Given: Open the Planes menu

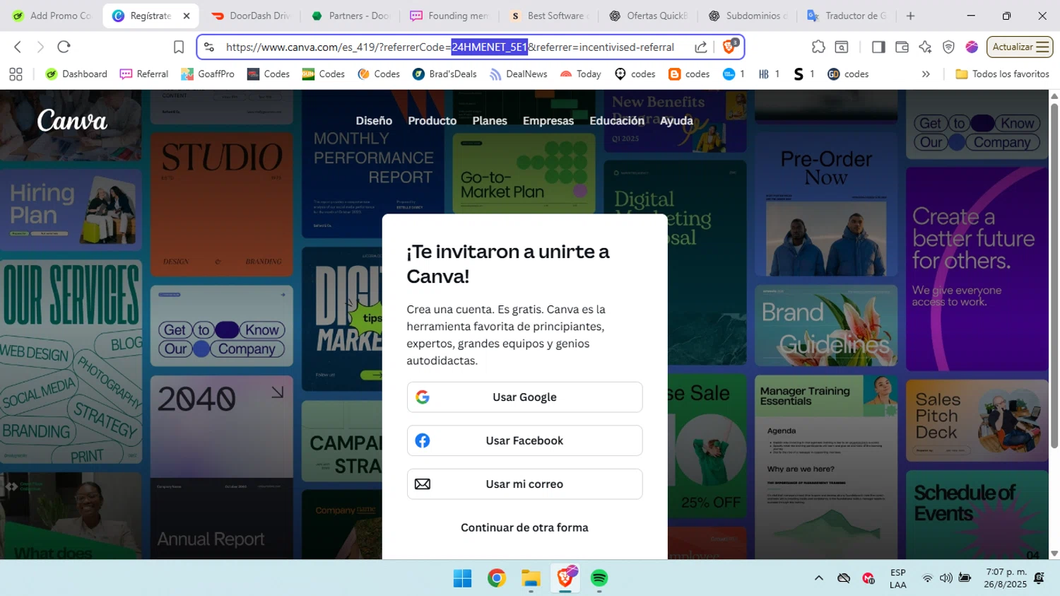Looking at the screenshot, I should tap(490, 121).
